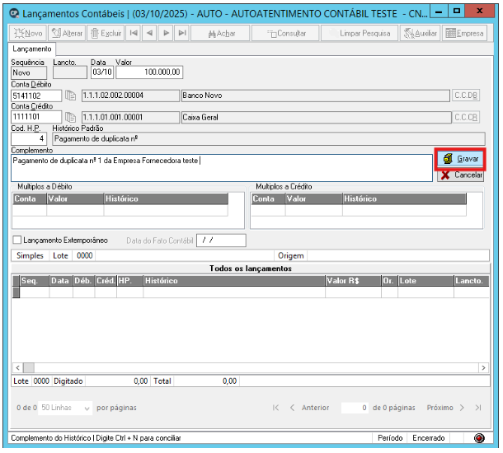
Task: Click the Cancelar button
Action: [x=460, y=175]
